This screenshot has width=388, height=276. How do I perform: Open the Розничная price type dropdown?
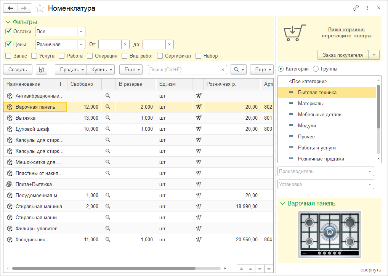(81, 45)
